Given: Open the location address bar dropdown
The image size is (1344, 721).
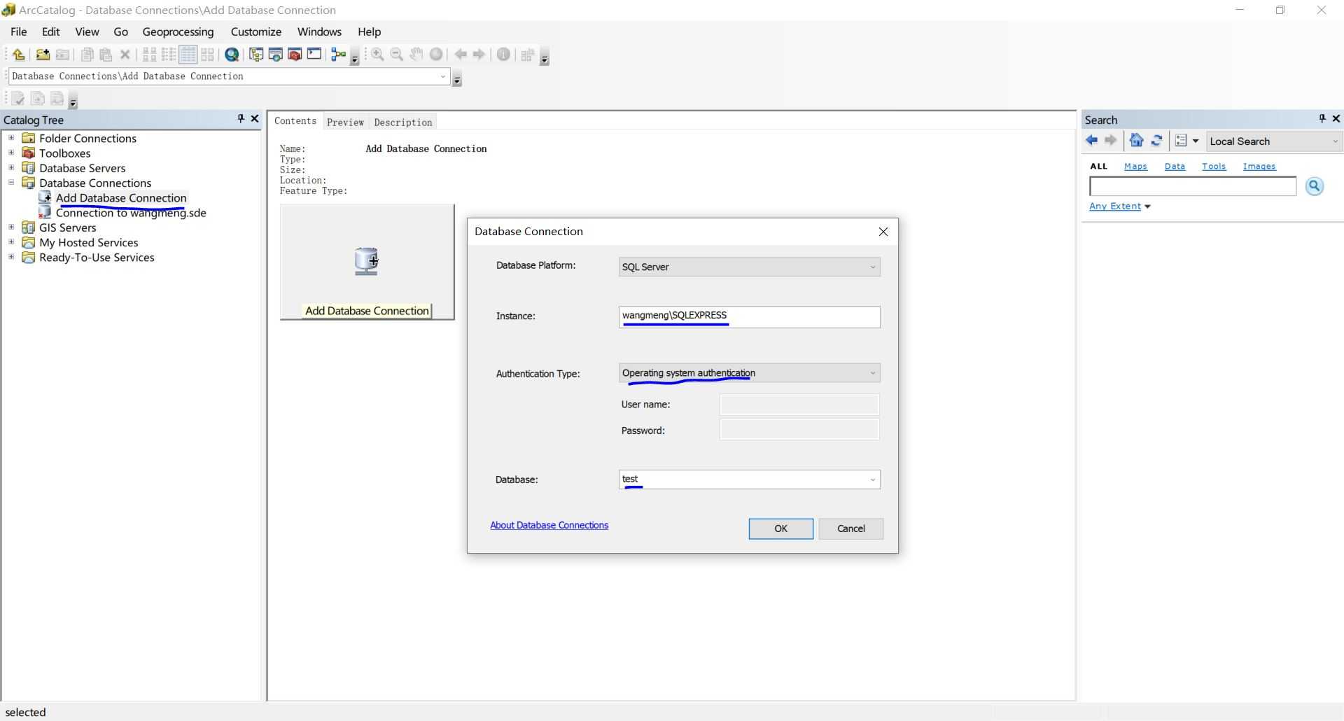Looking at the screenshot, I should coord(443,76).
